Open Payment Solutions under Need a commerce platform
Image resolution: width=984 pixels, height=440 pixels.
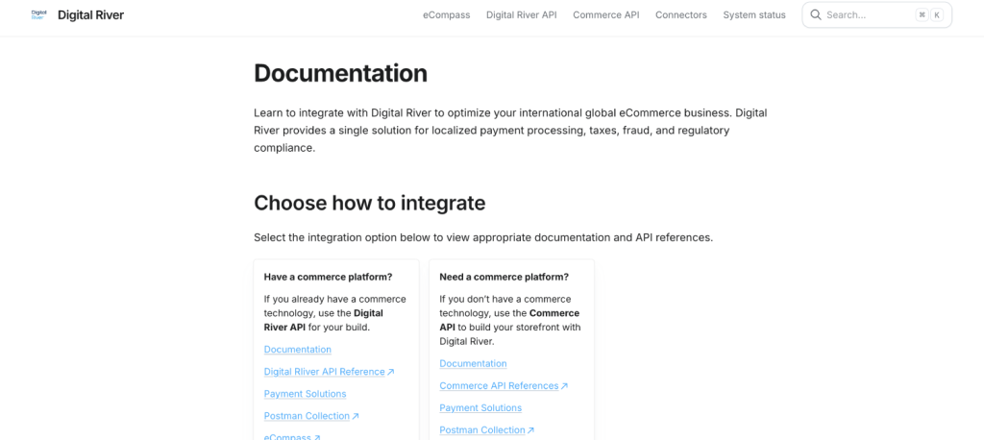(480, 408)
